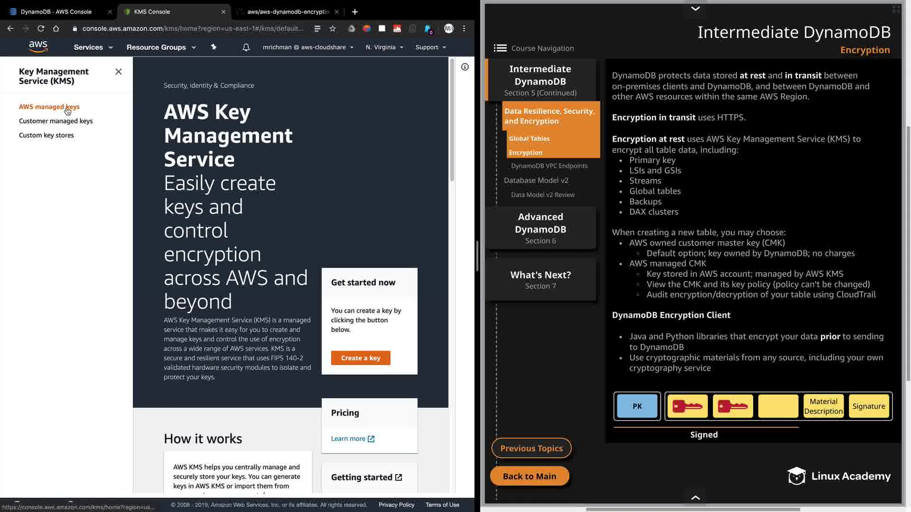Click the pin favorites icon in AWS navbar
Viewport: 911px width, 512px height.
click(x=214, y=47)
